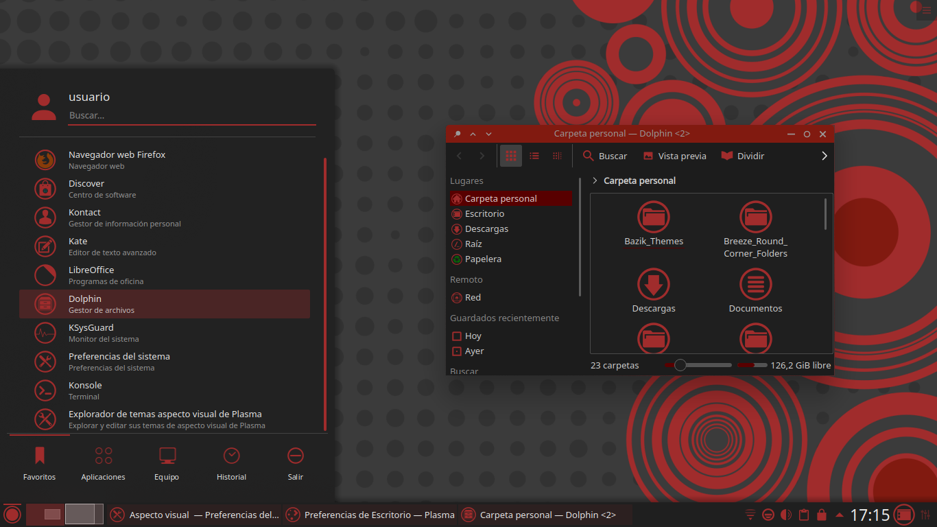Screen dimensions: 937x527
Task: Launch the Konsole terminal
Action: coord(165,390)
